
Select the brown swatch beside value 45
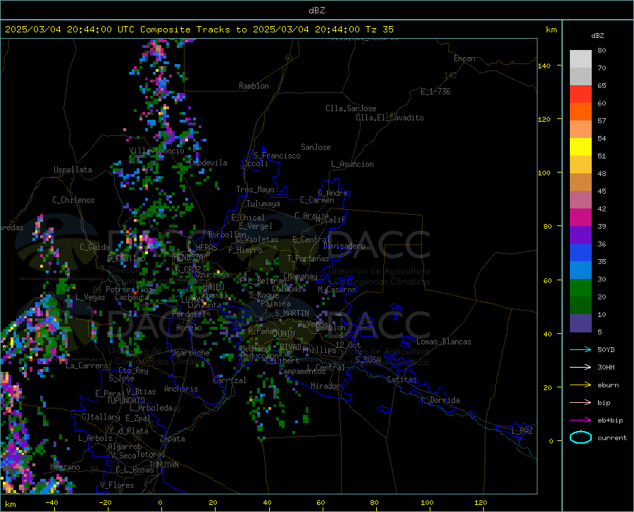click(580, 182)
